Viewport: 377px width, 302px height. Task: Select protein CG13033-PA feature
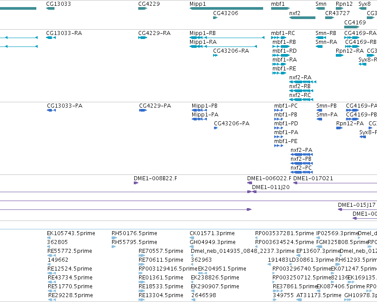pyautogui.click(x=51, y=110)
